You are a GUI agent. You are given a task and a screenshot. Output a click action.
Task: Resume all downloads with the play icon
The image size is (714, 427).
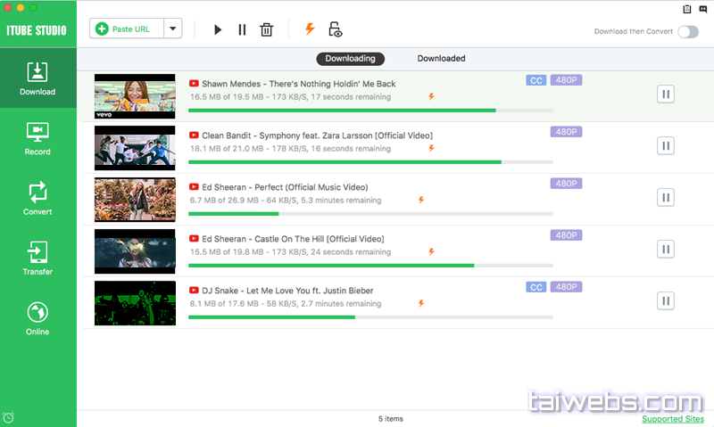coord(218,29)
